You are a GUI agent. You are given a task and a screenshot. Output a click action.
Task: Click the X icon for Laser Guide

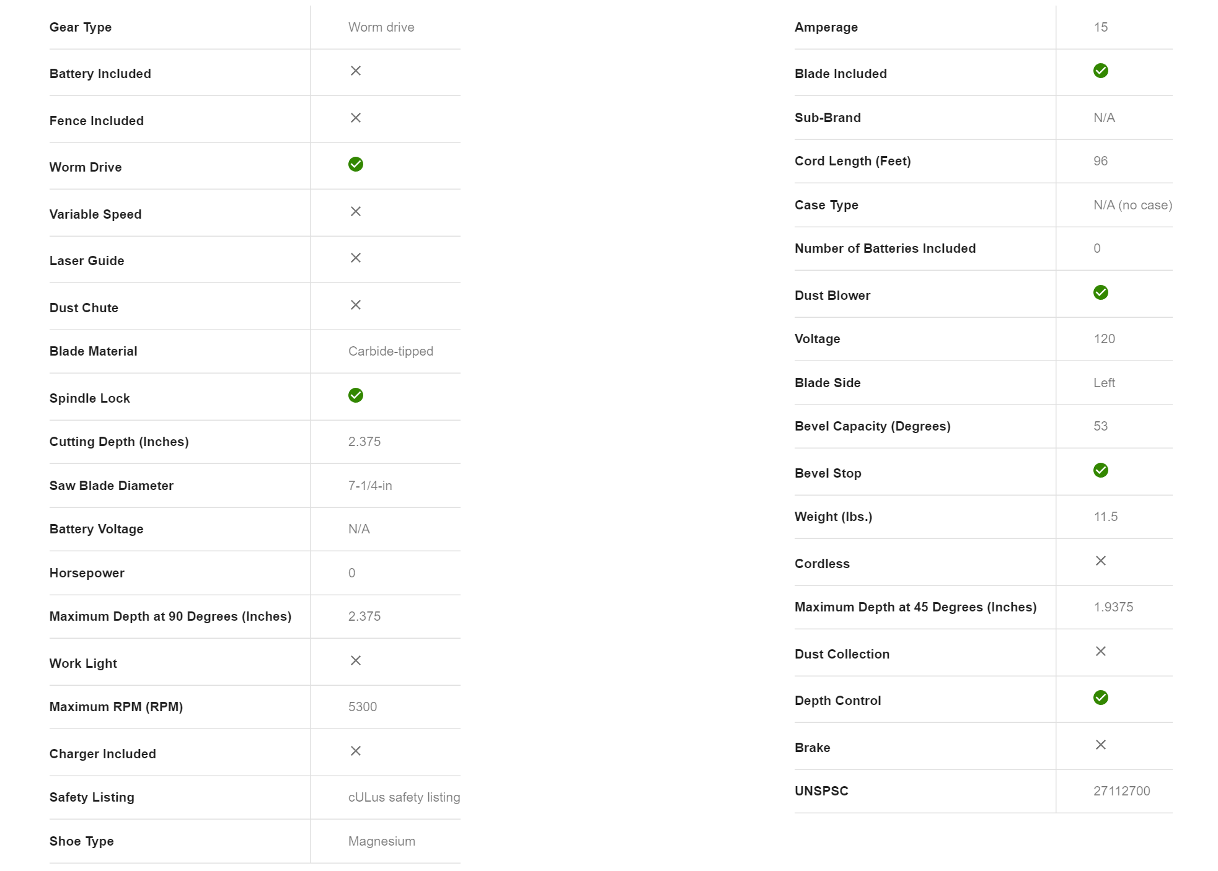click(x=355, y=258)
